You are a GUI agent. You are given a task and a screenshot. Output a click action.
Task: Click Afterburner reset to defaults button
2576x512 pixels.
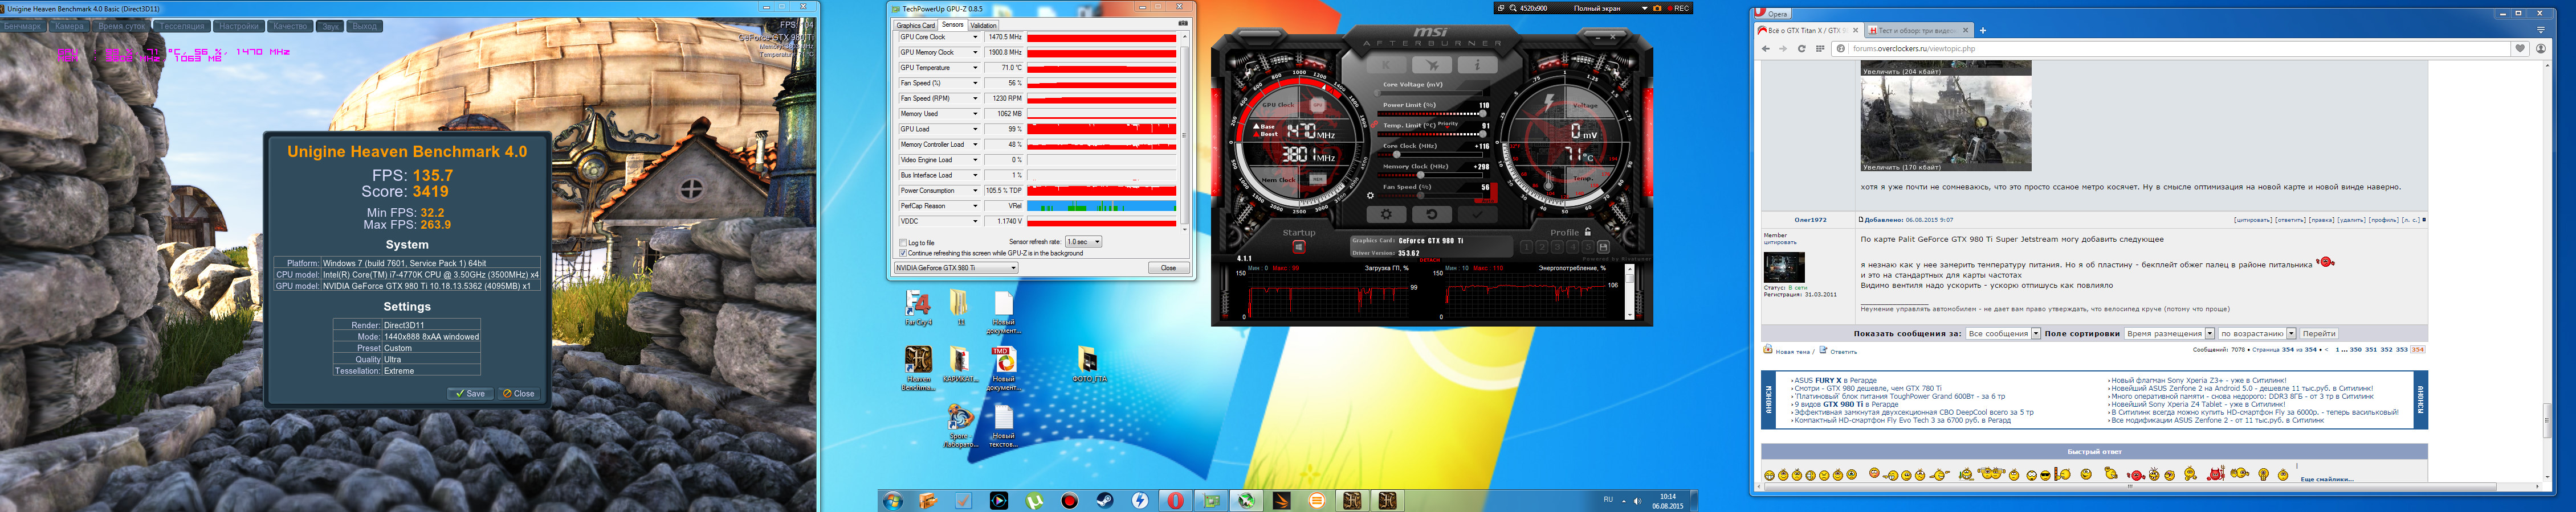pos(1431,214)
